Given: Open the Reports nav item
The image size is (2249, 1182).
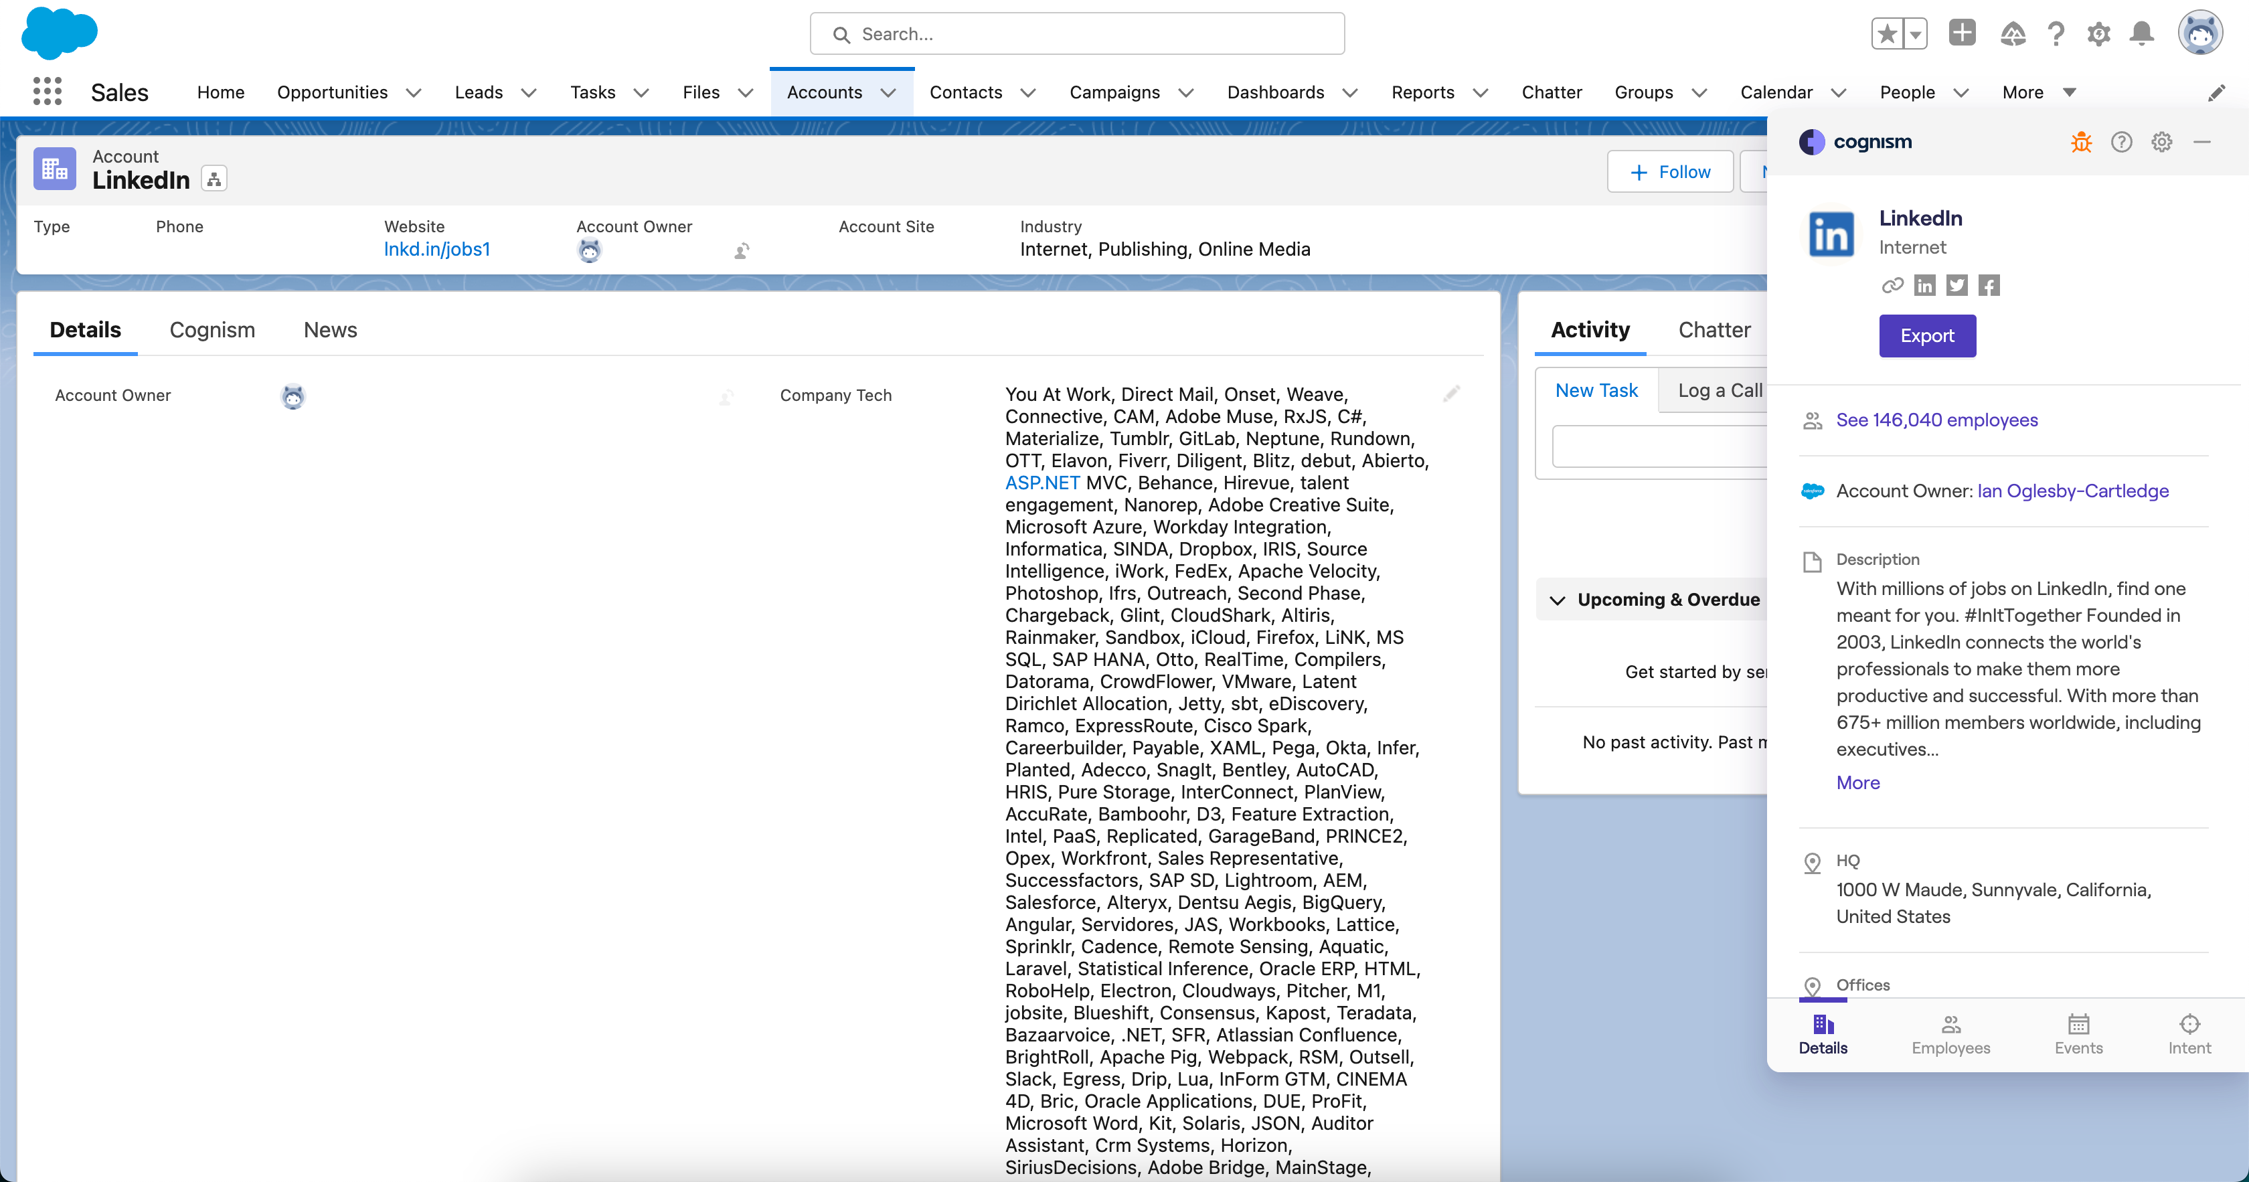Looking at the screenshot, I should tap(1422, 92).
